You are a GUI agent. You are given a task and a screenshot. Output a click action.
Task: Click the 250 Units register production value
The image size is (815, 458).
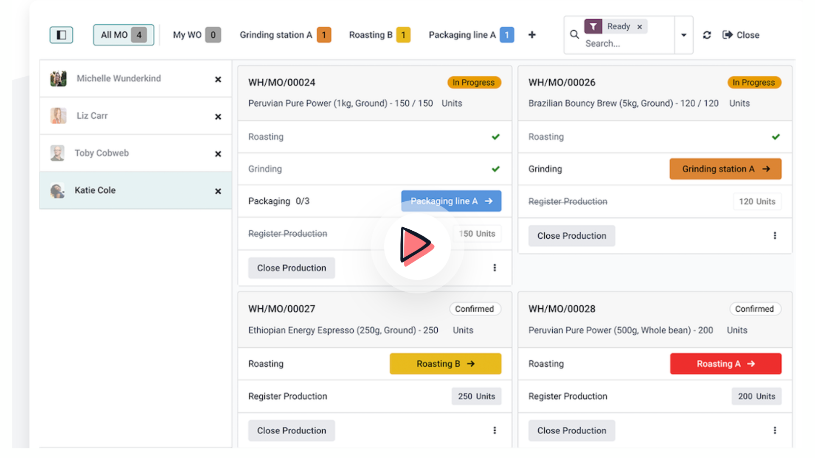[x=476, y=396]
